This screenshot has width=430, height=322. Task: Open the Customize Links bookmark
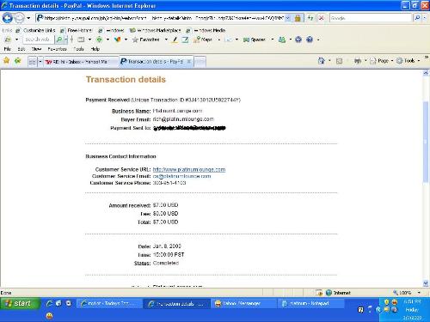(x=36, y=30)
